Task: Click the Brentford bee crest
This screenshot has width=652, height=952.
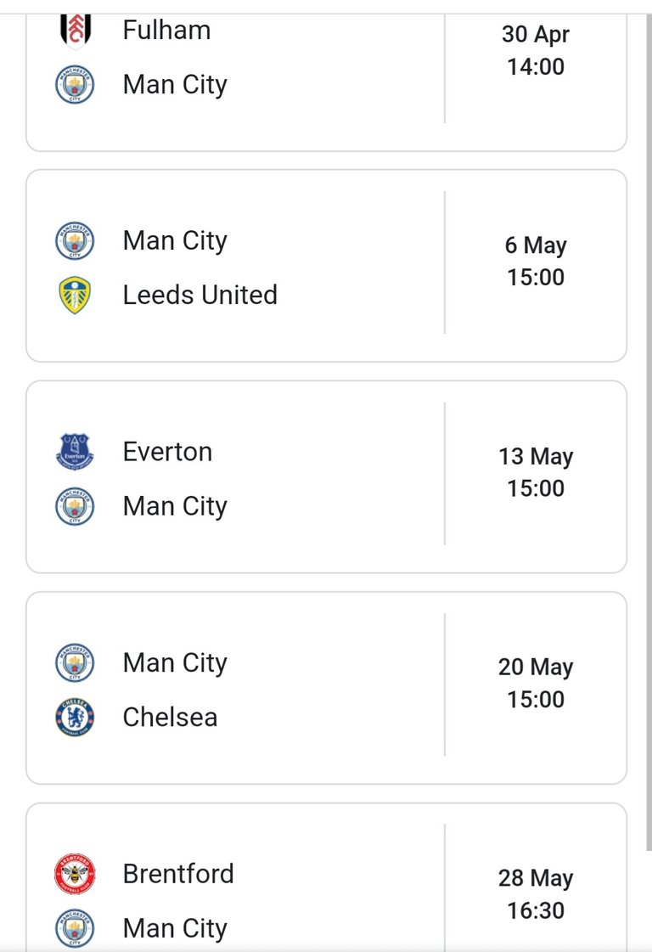Action: point(75,874)
